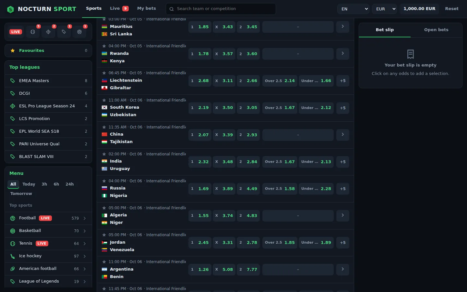467x292 pixels.
Task: Click the Reset button
Action: coord(452,9)
